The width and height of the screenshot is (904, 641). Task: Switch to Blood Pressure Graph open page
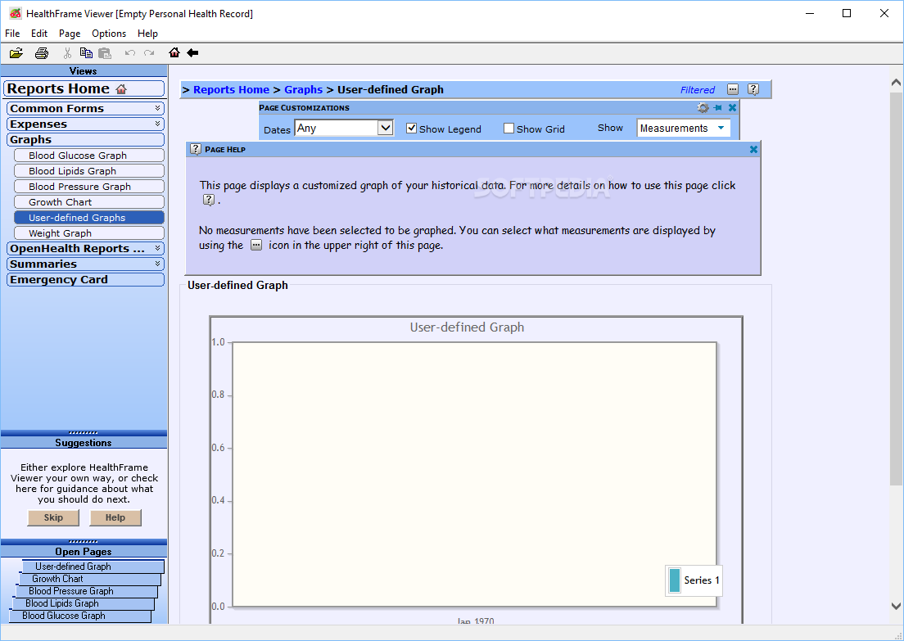[86, 591]
